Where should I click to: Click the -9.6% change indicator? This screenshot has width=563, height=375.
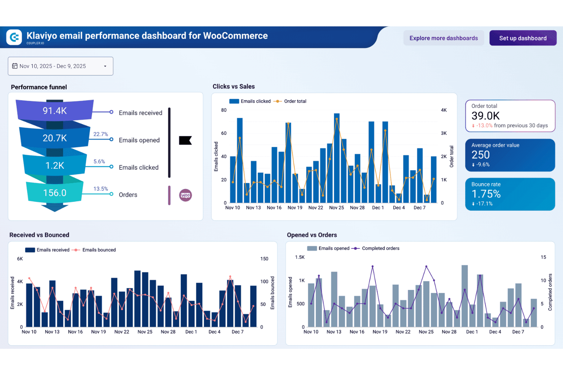(x=481, y=165)
